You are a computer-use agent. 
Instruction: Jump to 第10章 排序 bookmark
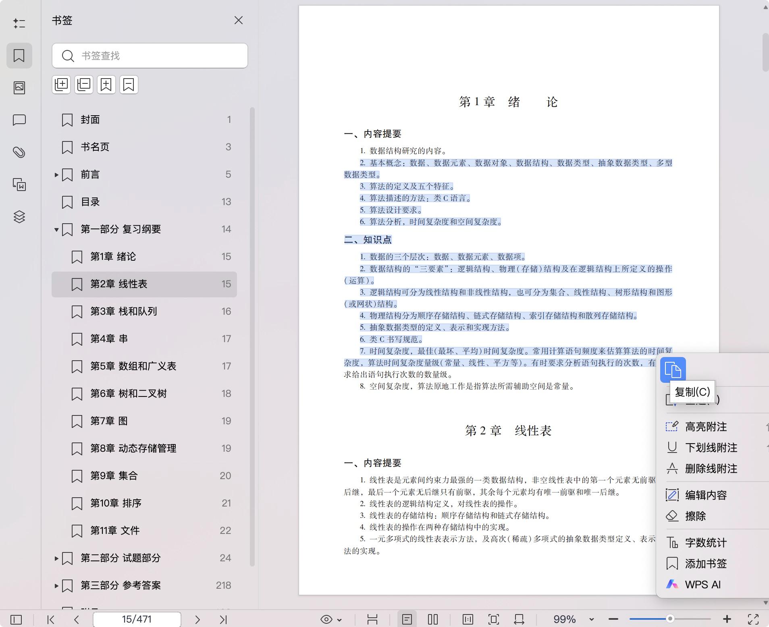pos(144,503)
